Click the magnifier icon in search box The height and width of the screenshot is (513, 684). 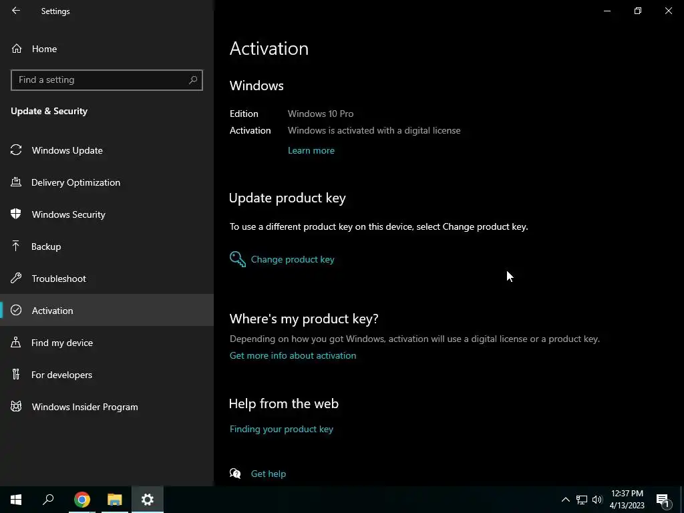pyautogui.click(x=193, y=80)
